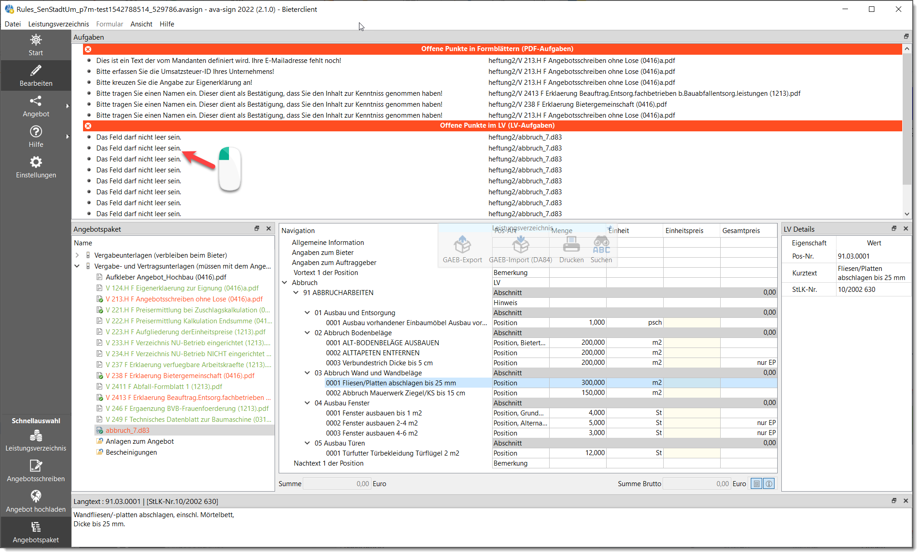
Task: Close the Angebotspaket panel
Action: pyautogui.click(x=269, y=228)
